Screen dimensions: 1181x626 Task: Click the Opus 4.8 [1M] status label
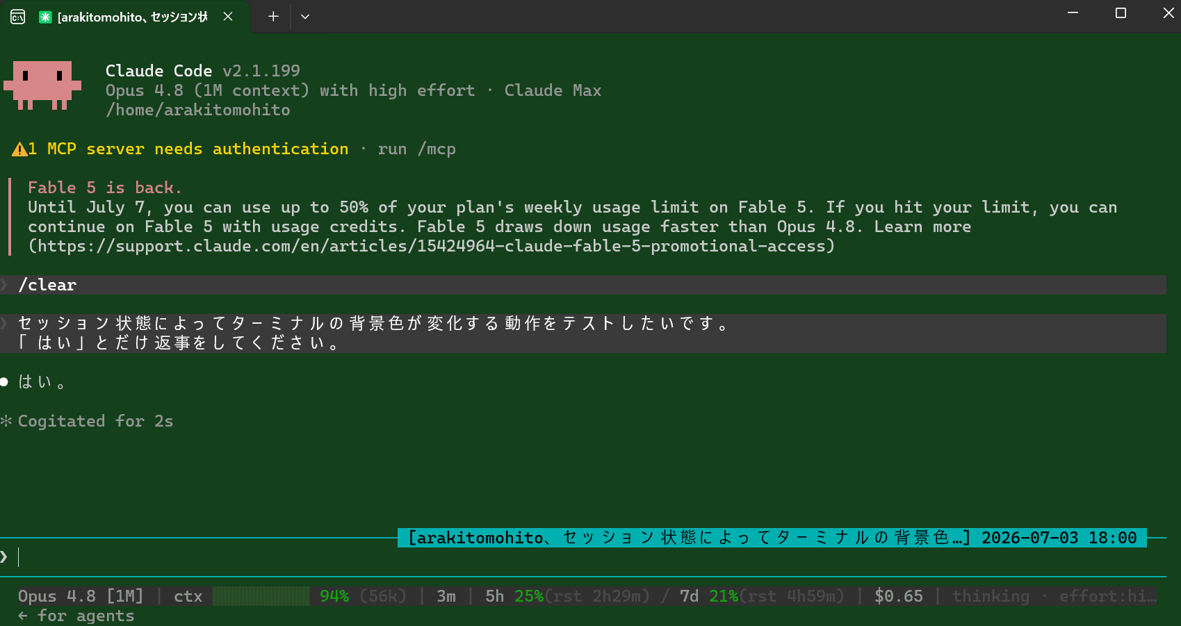point(81,596)
